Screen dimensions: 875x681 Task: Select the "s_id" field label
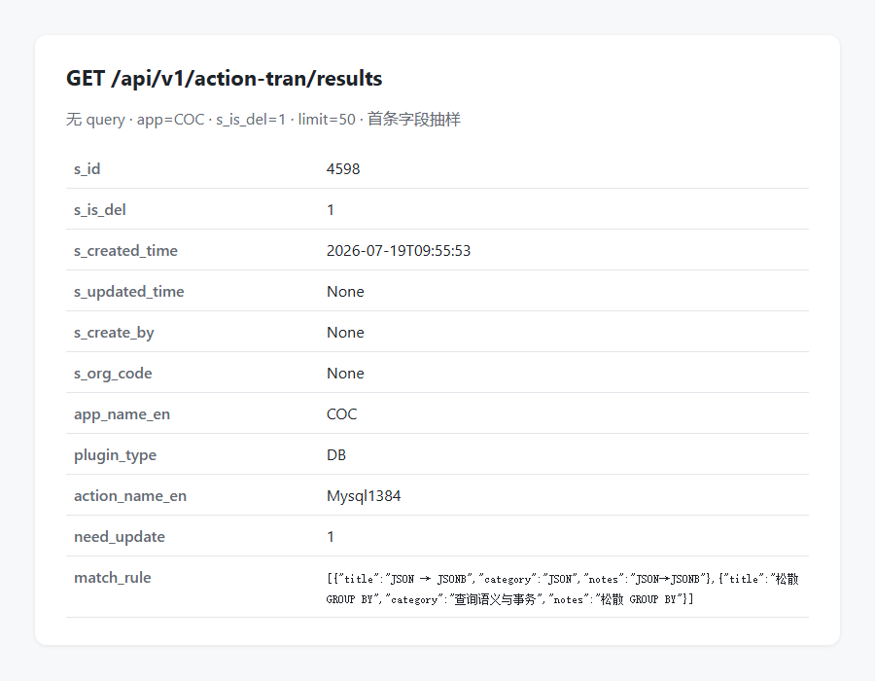87,168
